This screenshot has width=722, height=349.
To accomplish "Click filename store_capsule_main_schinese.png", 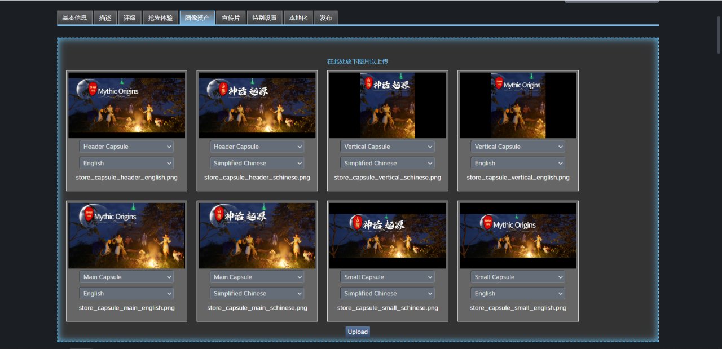I will (x=257, y=308).
